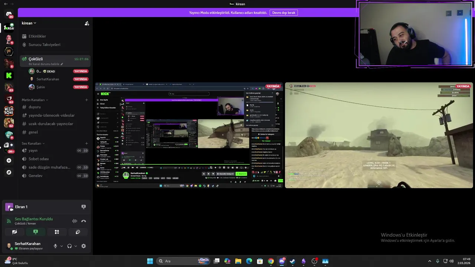Edit the ÇokGizli channel status pencil icon
This screenshot has height=267, width=475.
tap(62, 64)
